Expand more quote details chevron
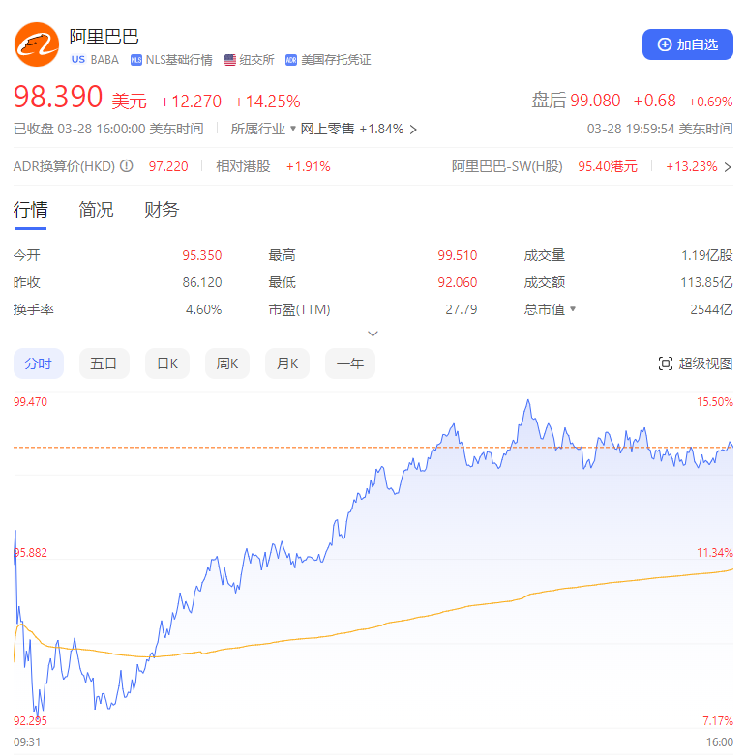Image resolution: width=746 pixels, height=756 pixels. point(373,334)
